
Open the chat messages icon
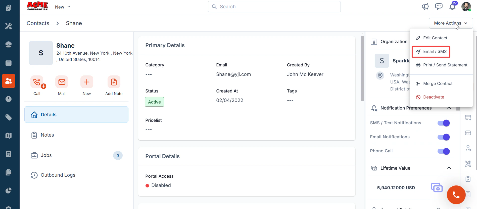pyautogui.click(x=439, y=7)
